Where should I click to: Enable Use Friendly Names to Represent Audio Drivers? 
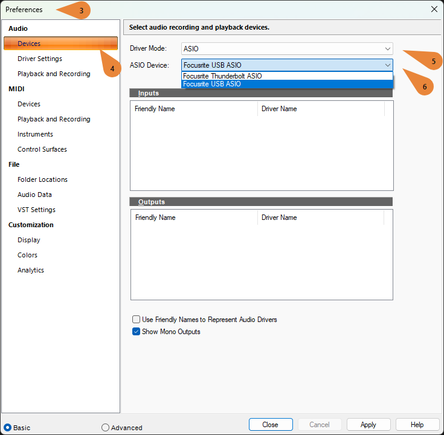pos(136,320)
